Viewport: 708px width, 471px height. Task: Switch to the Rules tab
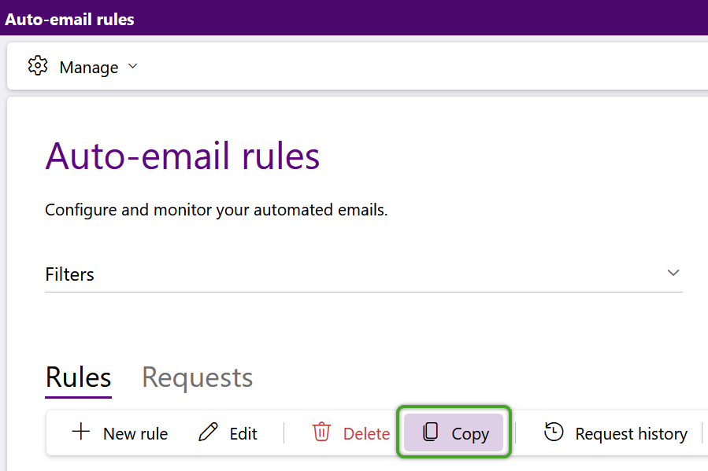tap(78, 377)
